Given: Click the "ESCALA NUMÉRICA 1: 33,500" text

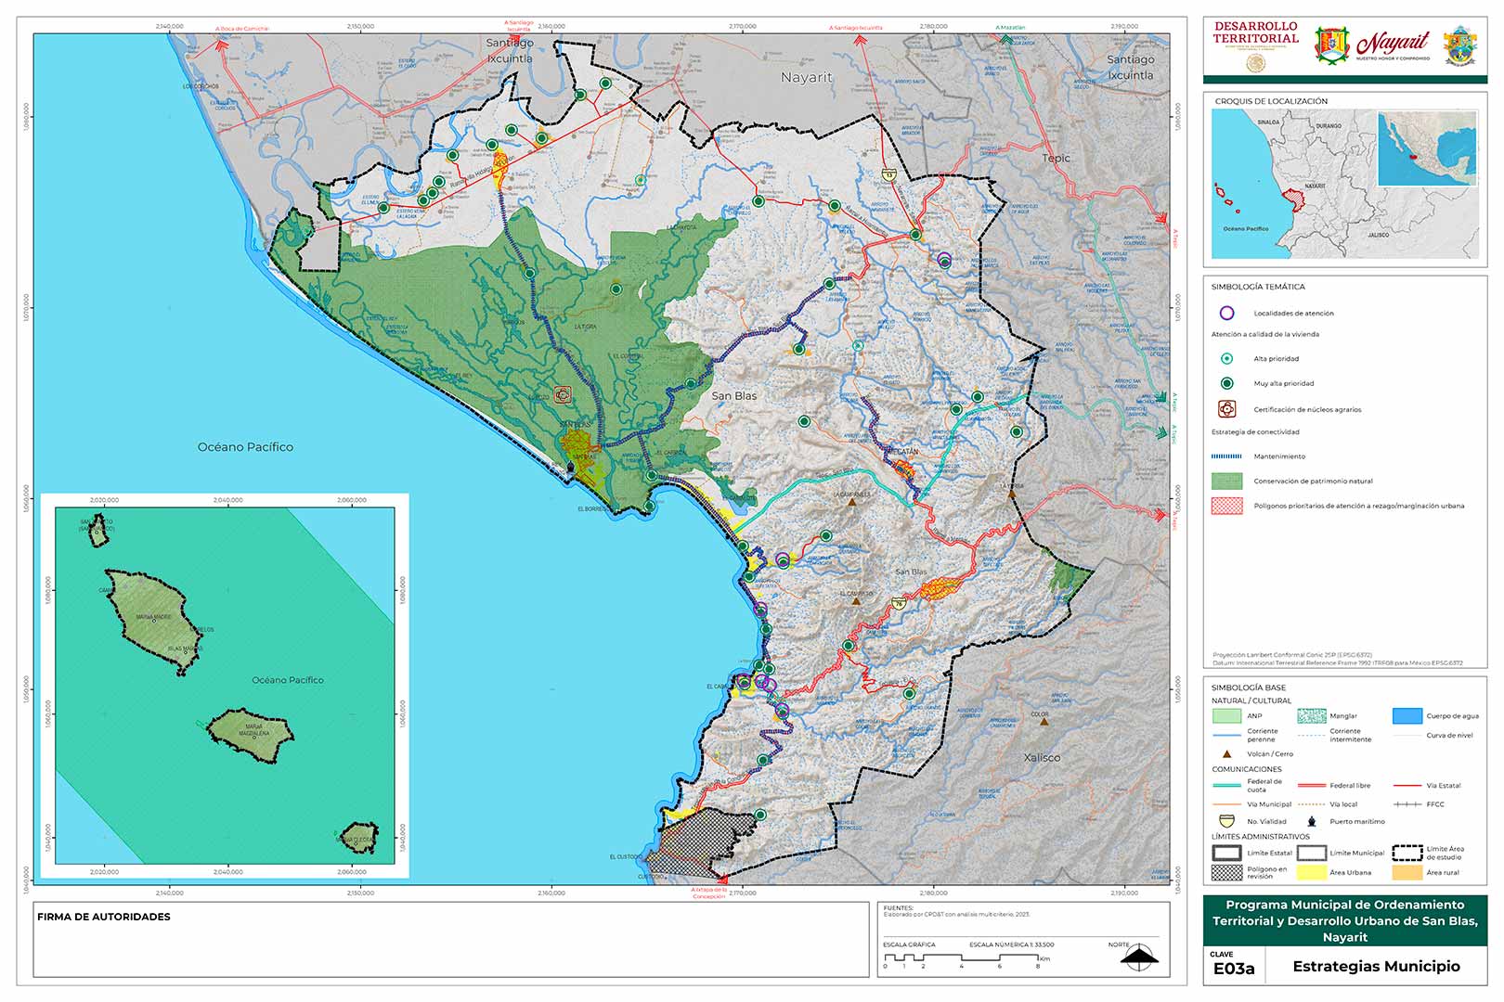Looking at the screenshot, I should 1012,944.
